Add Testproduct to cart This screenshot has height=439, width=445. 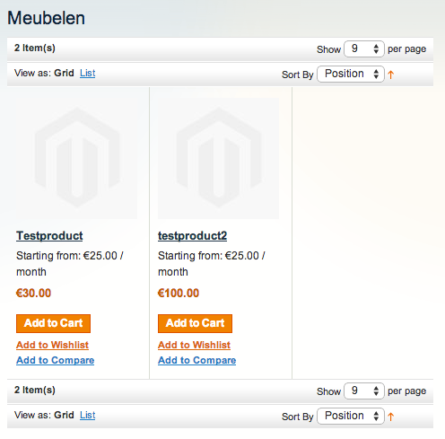point(53,323)
